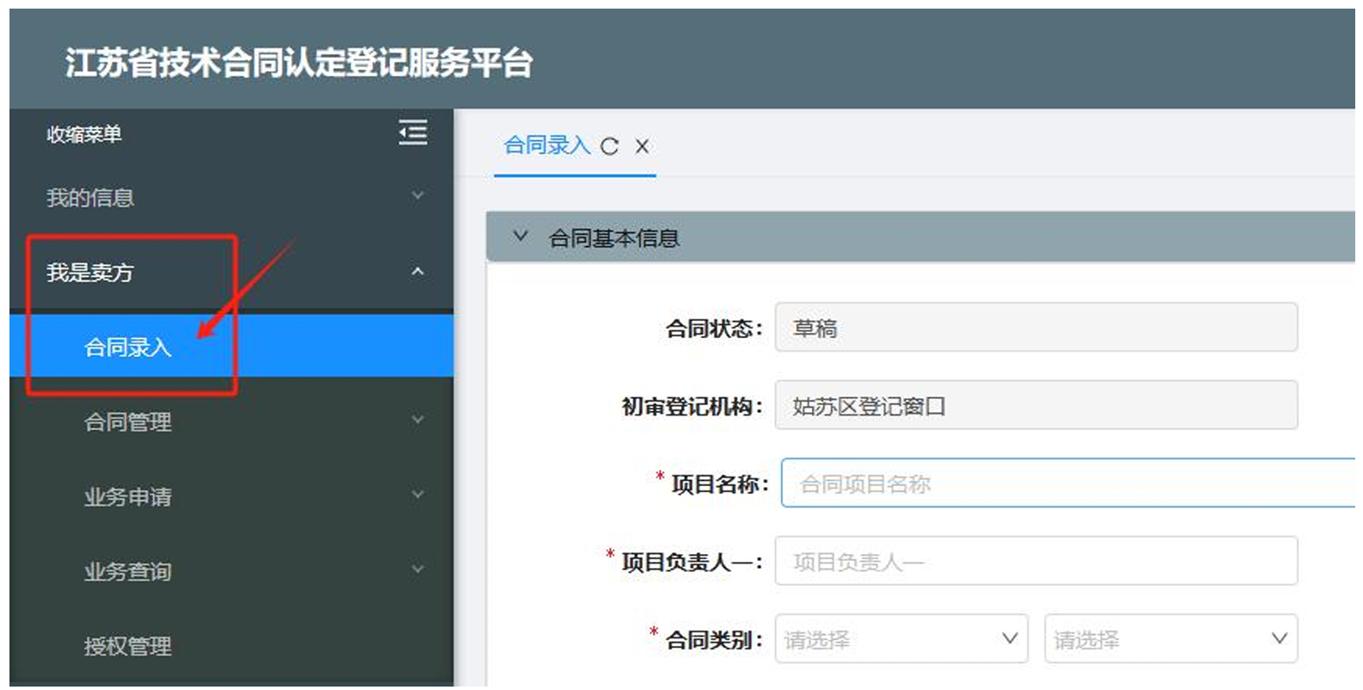Click the 江苏省技术合同认定登记服务平台 title

299,63
